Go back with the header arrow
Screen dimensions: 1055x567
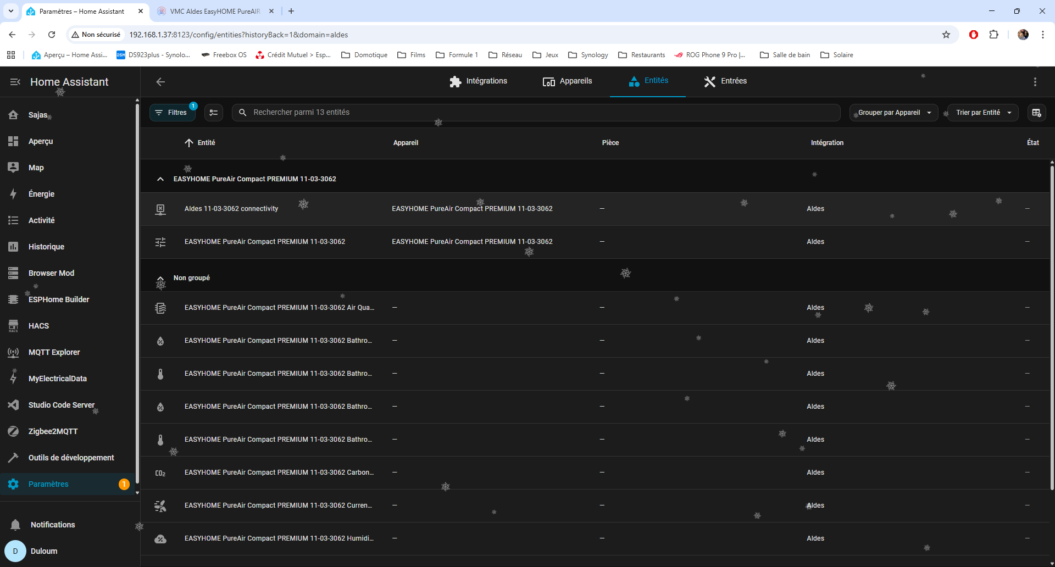coord(160,82)
